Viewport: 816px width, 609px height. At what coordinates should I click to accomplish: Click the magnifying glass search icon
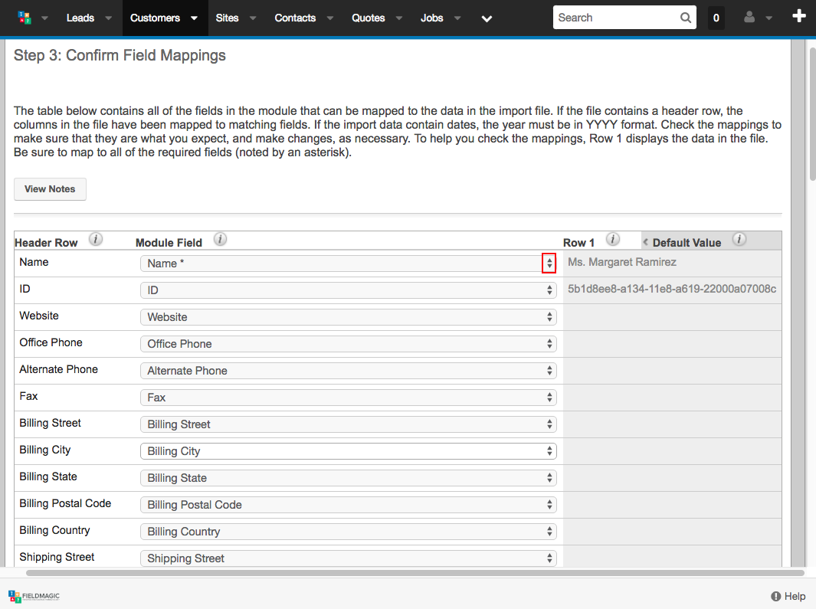(686, 18)
